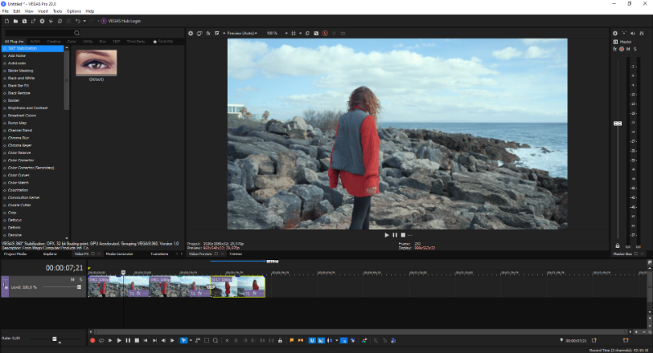Mute track 1 with the M button

(x=72, y=280)
